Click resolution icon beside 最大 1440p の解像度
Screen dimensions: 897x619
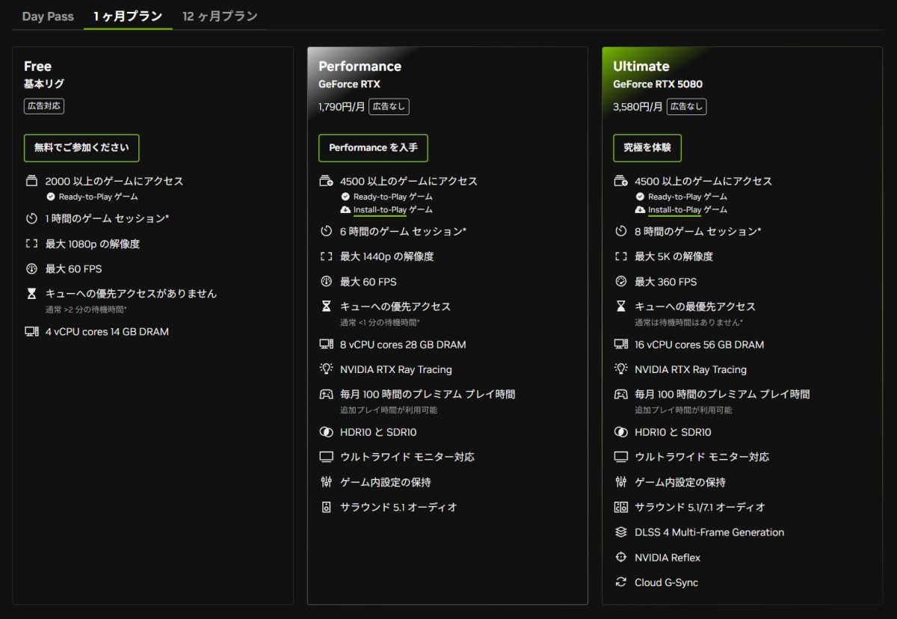point(326,256)
